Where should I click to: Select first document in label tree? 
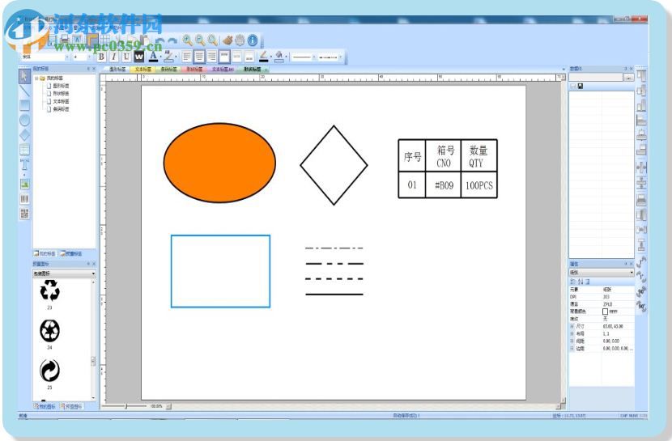coord(57,86)
